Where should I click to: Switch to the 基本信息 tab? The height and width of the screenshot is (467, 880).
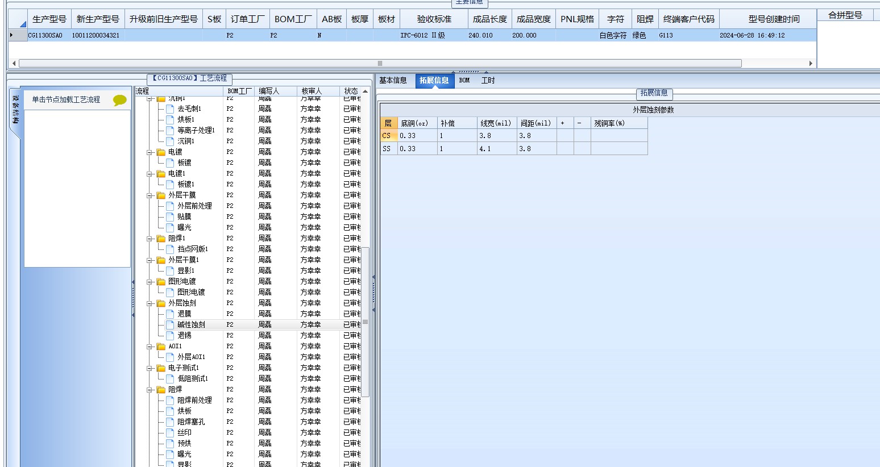click(x=393, y=81)
